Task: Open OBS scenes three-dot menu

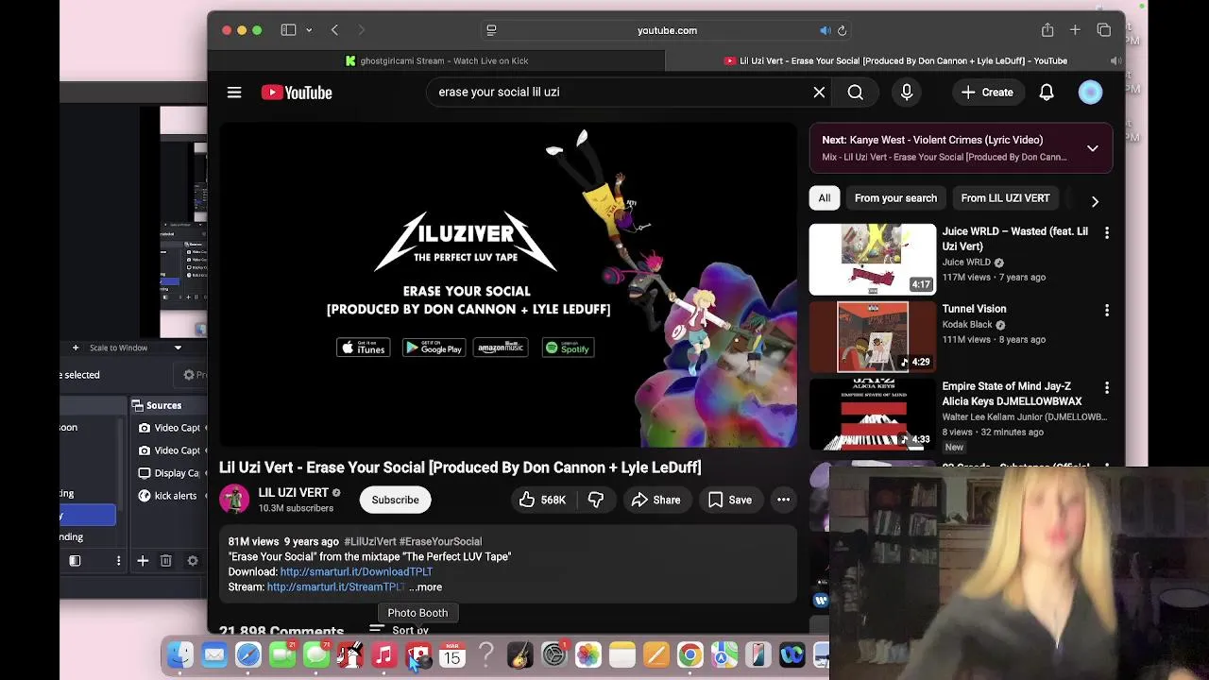Action: click(118, 561)
